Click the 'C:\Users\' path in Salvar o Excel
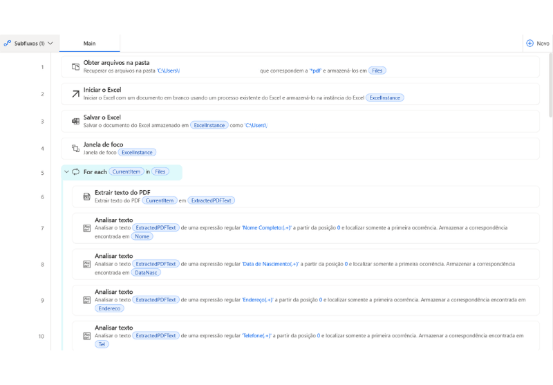Image resolution: width=553 pixels, height=385 pixels. pos(256,125)
